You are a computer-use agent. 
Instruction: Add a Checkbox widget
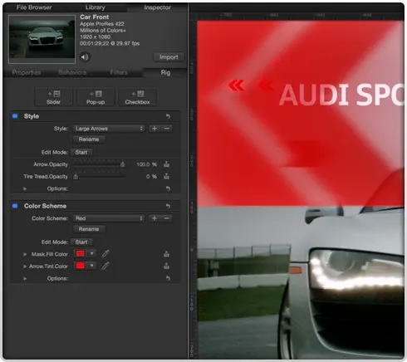click(x=137, y=97)
